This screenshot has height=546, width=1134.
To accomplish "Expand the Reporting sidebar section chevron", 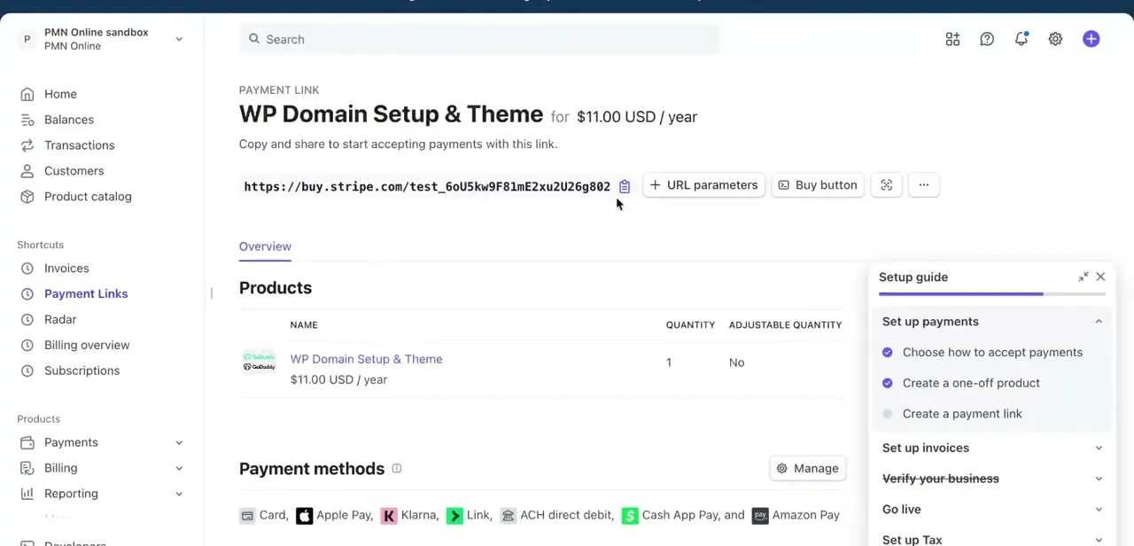I will 179,494.
